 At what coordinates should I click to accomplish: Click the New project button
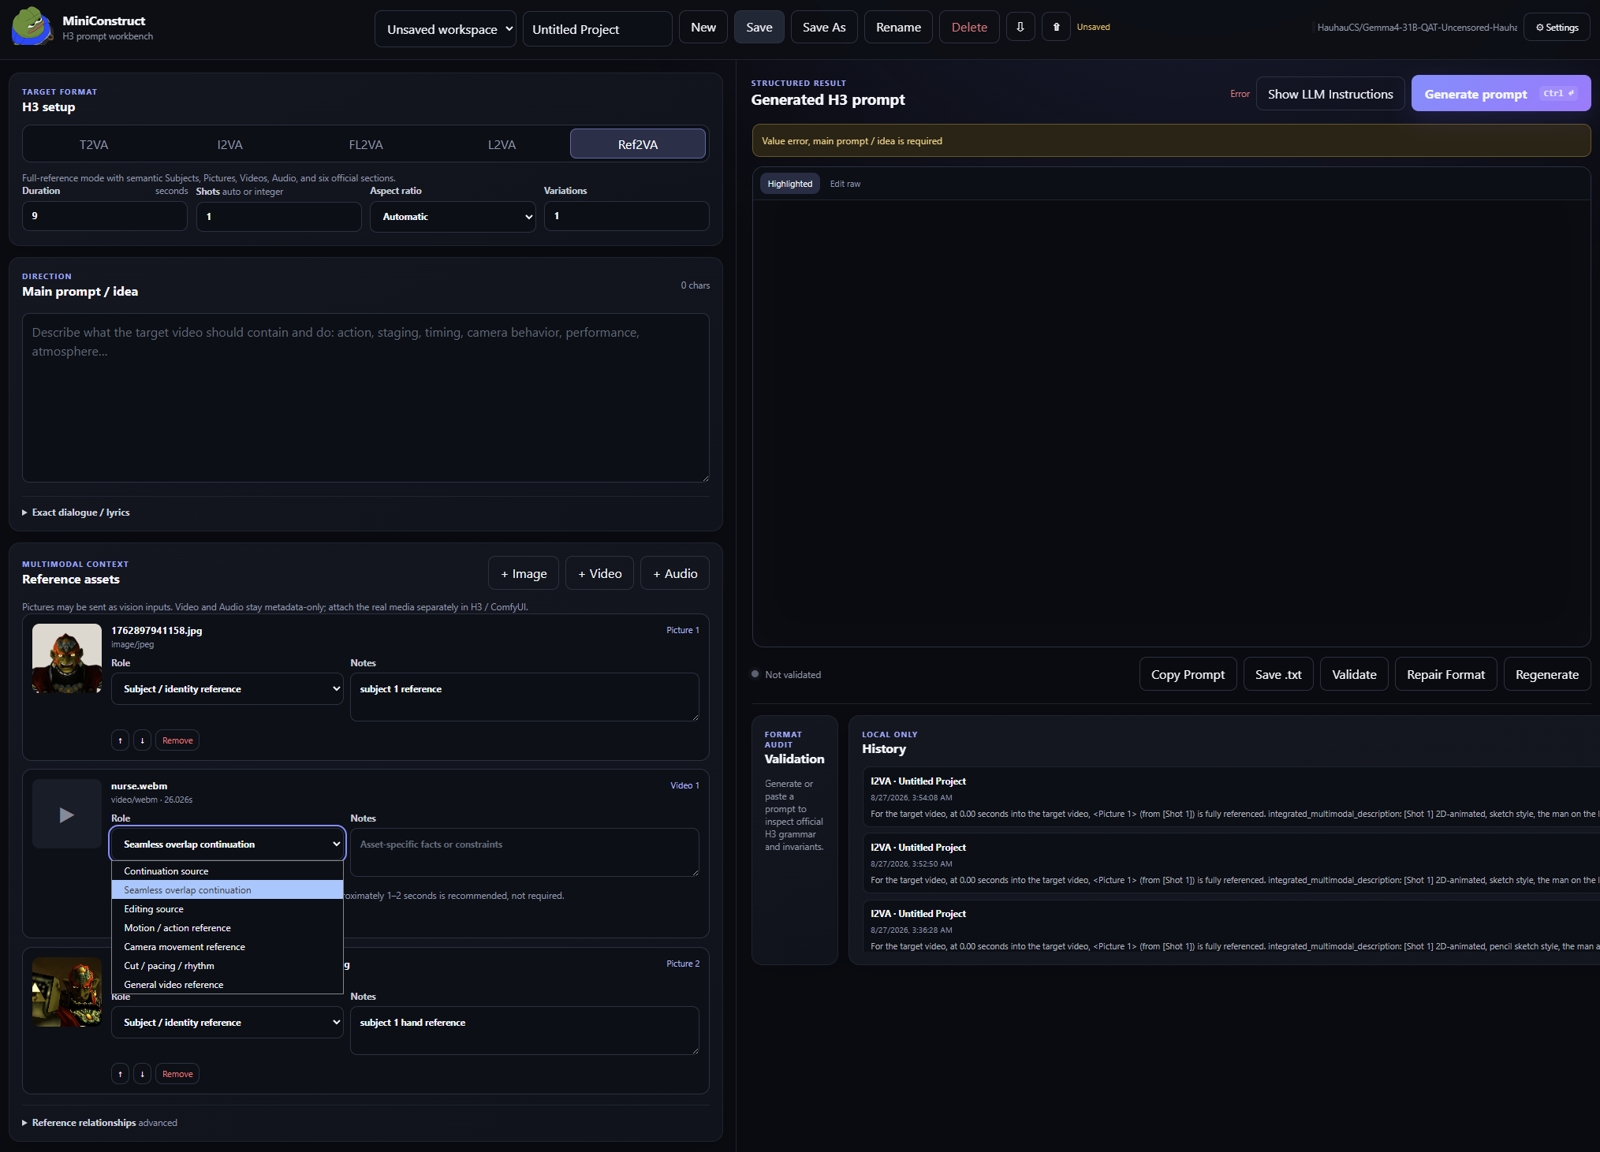pos(703,27)
